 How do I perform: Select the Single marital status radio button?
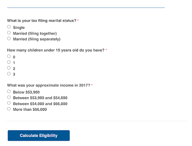(x=9, y=27)
